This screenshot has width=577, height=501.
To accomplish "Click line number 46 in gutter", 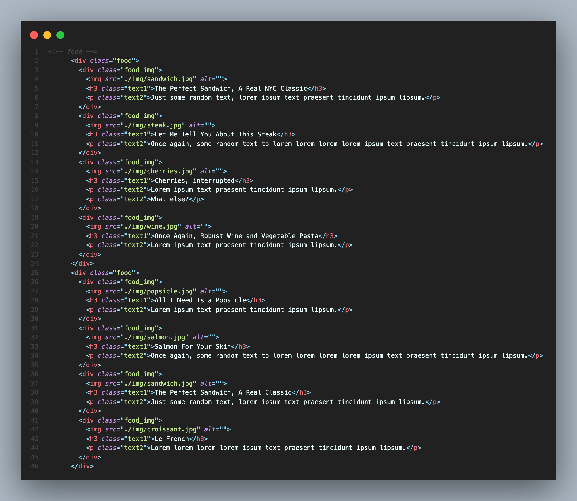I will tap(35, 466).
